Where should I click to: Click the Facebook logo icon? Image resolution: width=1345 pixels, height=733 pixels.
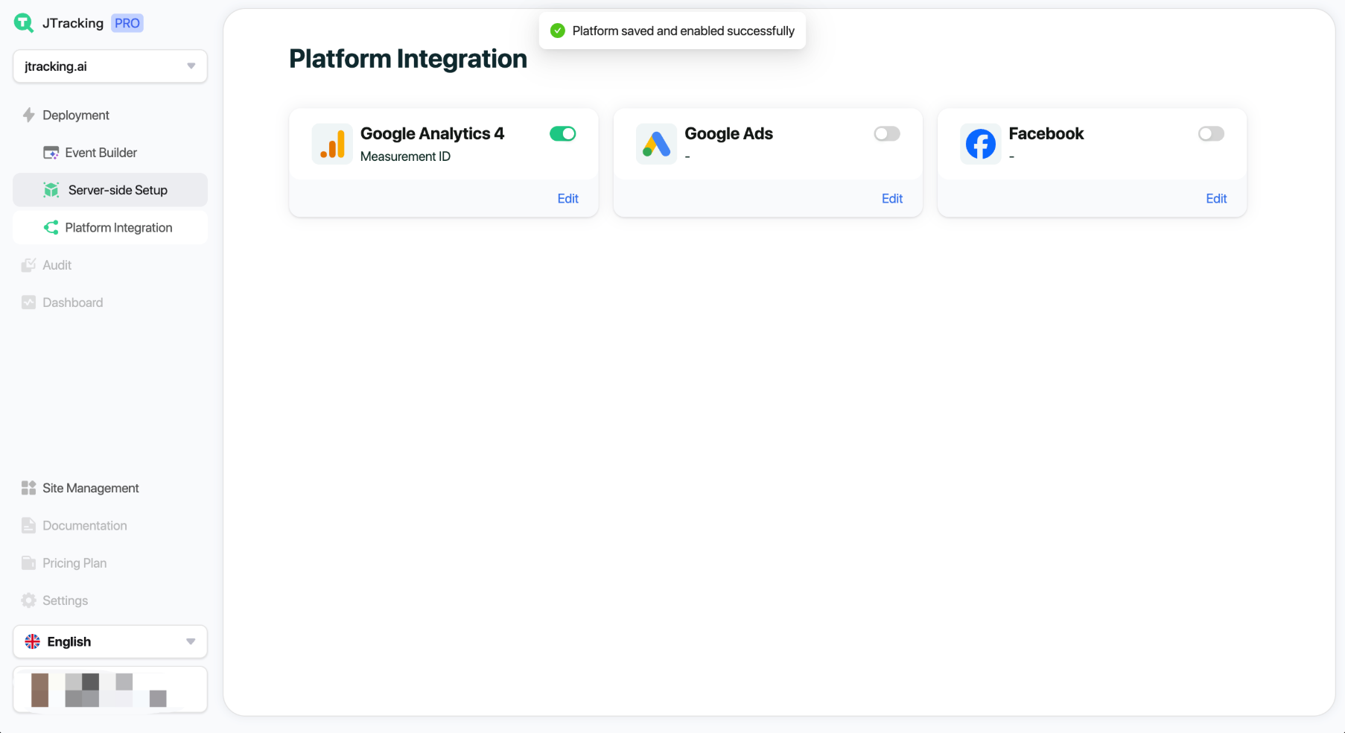980,144
